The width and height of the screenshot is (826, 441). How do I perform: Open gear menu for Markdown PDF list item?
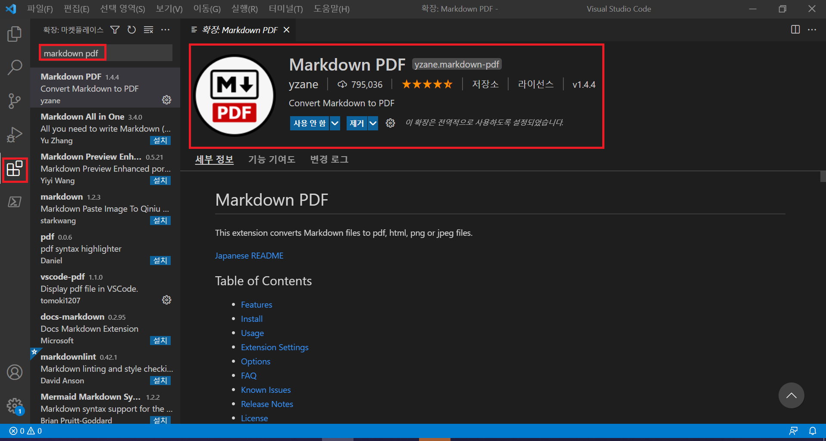(166, 100)
